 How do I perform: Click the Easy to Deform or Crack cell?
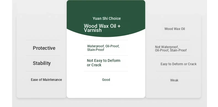click(179, 64)
